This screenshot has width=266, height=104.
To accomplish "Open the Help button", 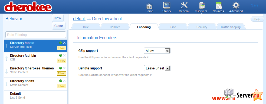I will tap(257, 19).
